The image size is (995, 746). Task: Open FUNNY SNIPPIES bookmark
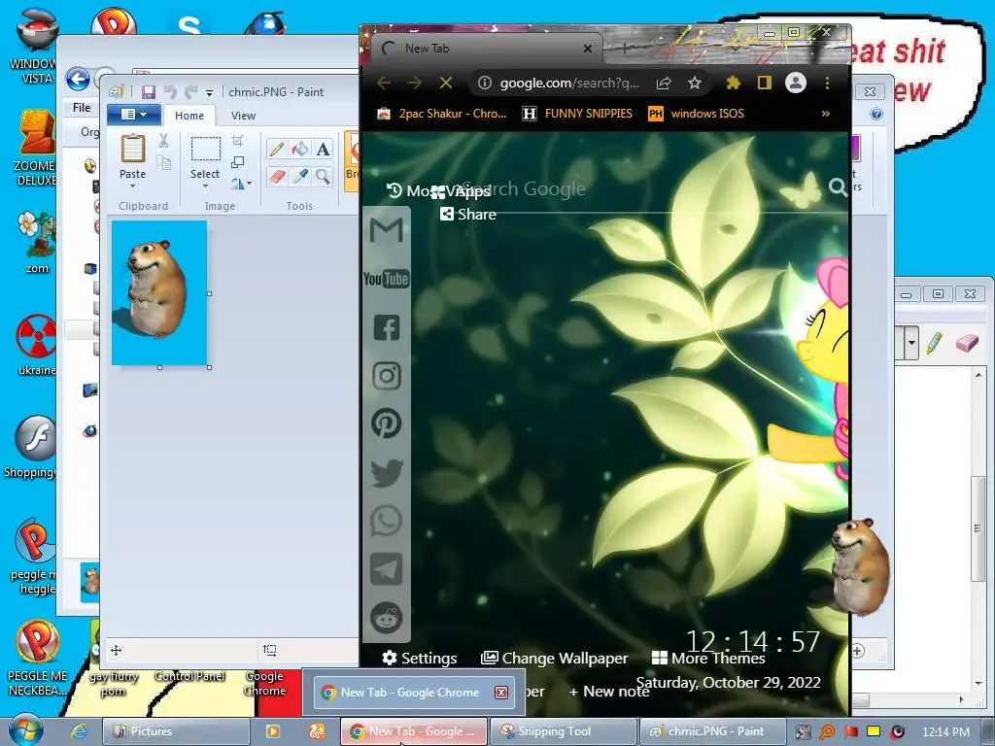577,114
